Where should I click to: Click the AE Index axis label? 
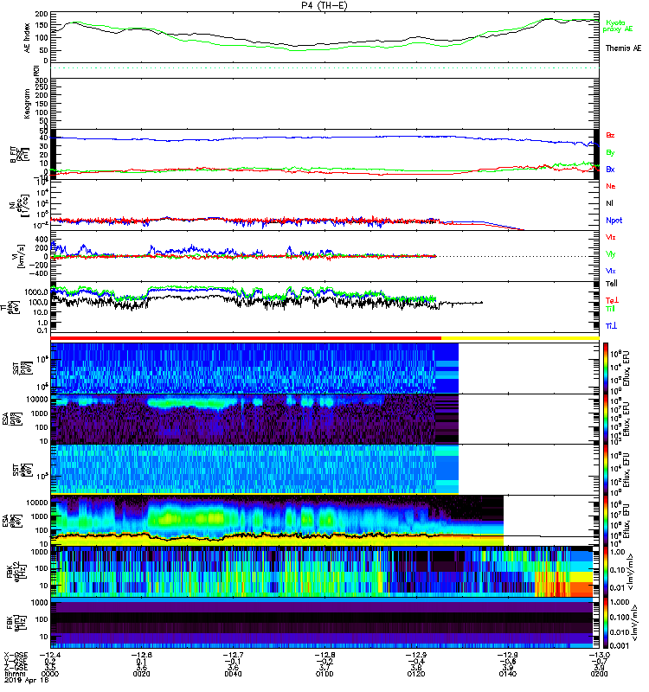click(28, 38)
